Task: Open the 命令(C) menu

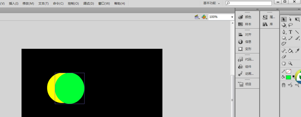Action: [58, 3]
